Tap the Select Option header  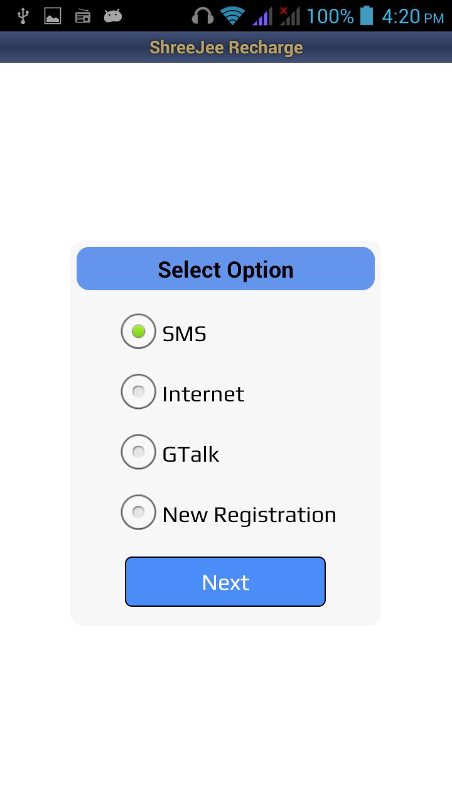(225, 269)
